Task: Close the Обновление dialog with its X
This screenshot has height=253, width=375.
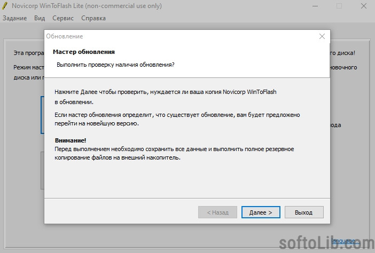Action: 322,36
